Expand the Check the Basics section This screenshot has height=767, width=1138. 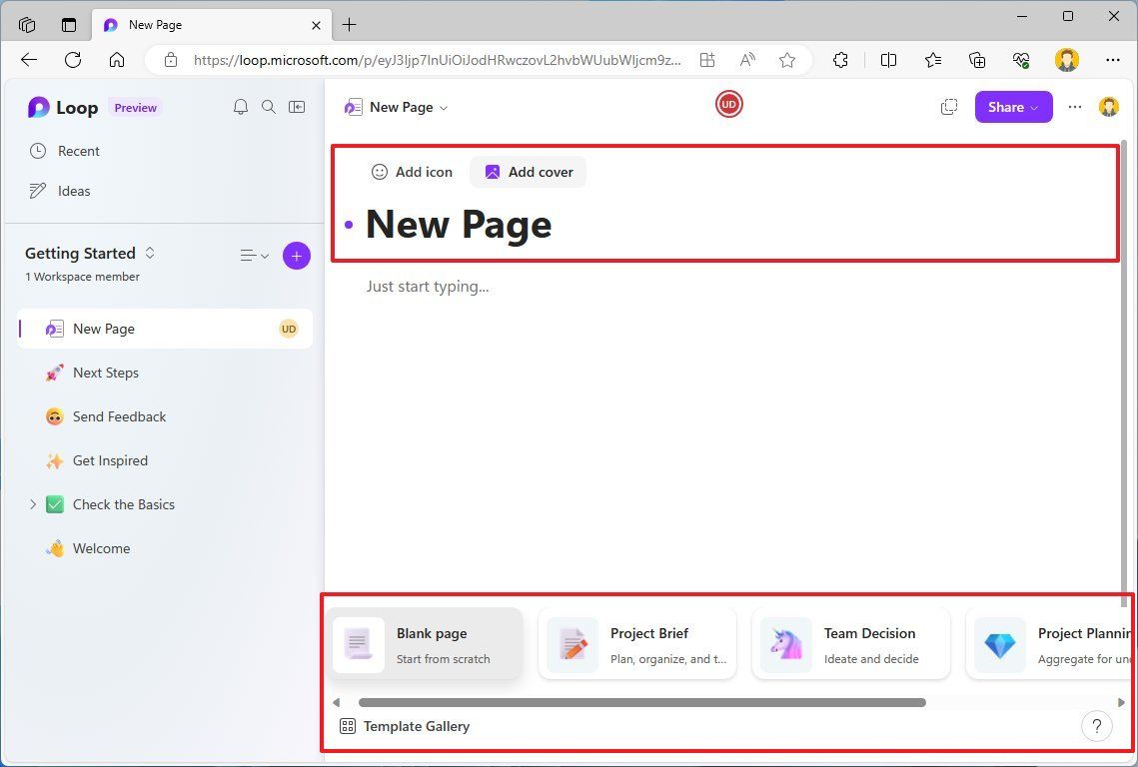tap(33, 504)
